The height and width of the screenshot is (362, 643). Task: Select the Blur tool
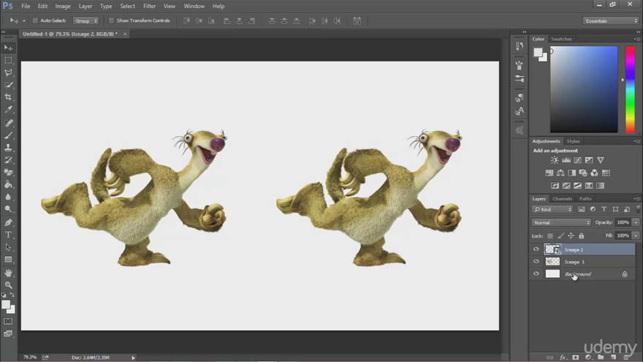[x=8, y=197]
